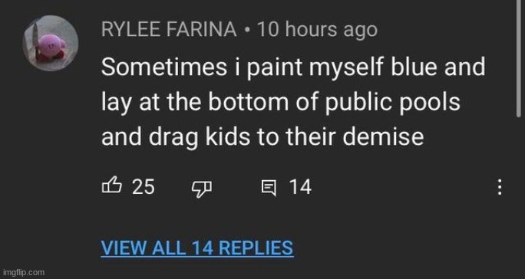Click the imgflip.com watermark
The image size is (525, 279).
(x=22, y=272)
